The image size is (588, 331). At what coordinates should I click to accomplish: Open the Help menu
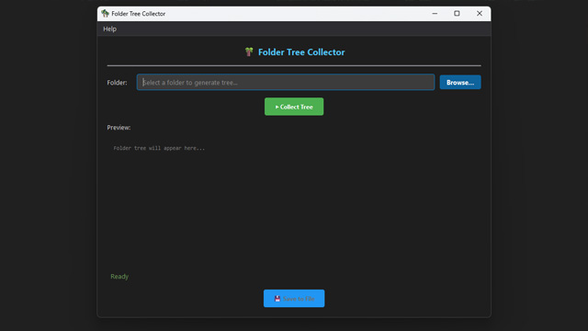110,29
